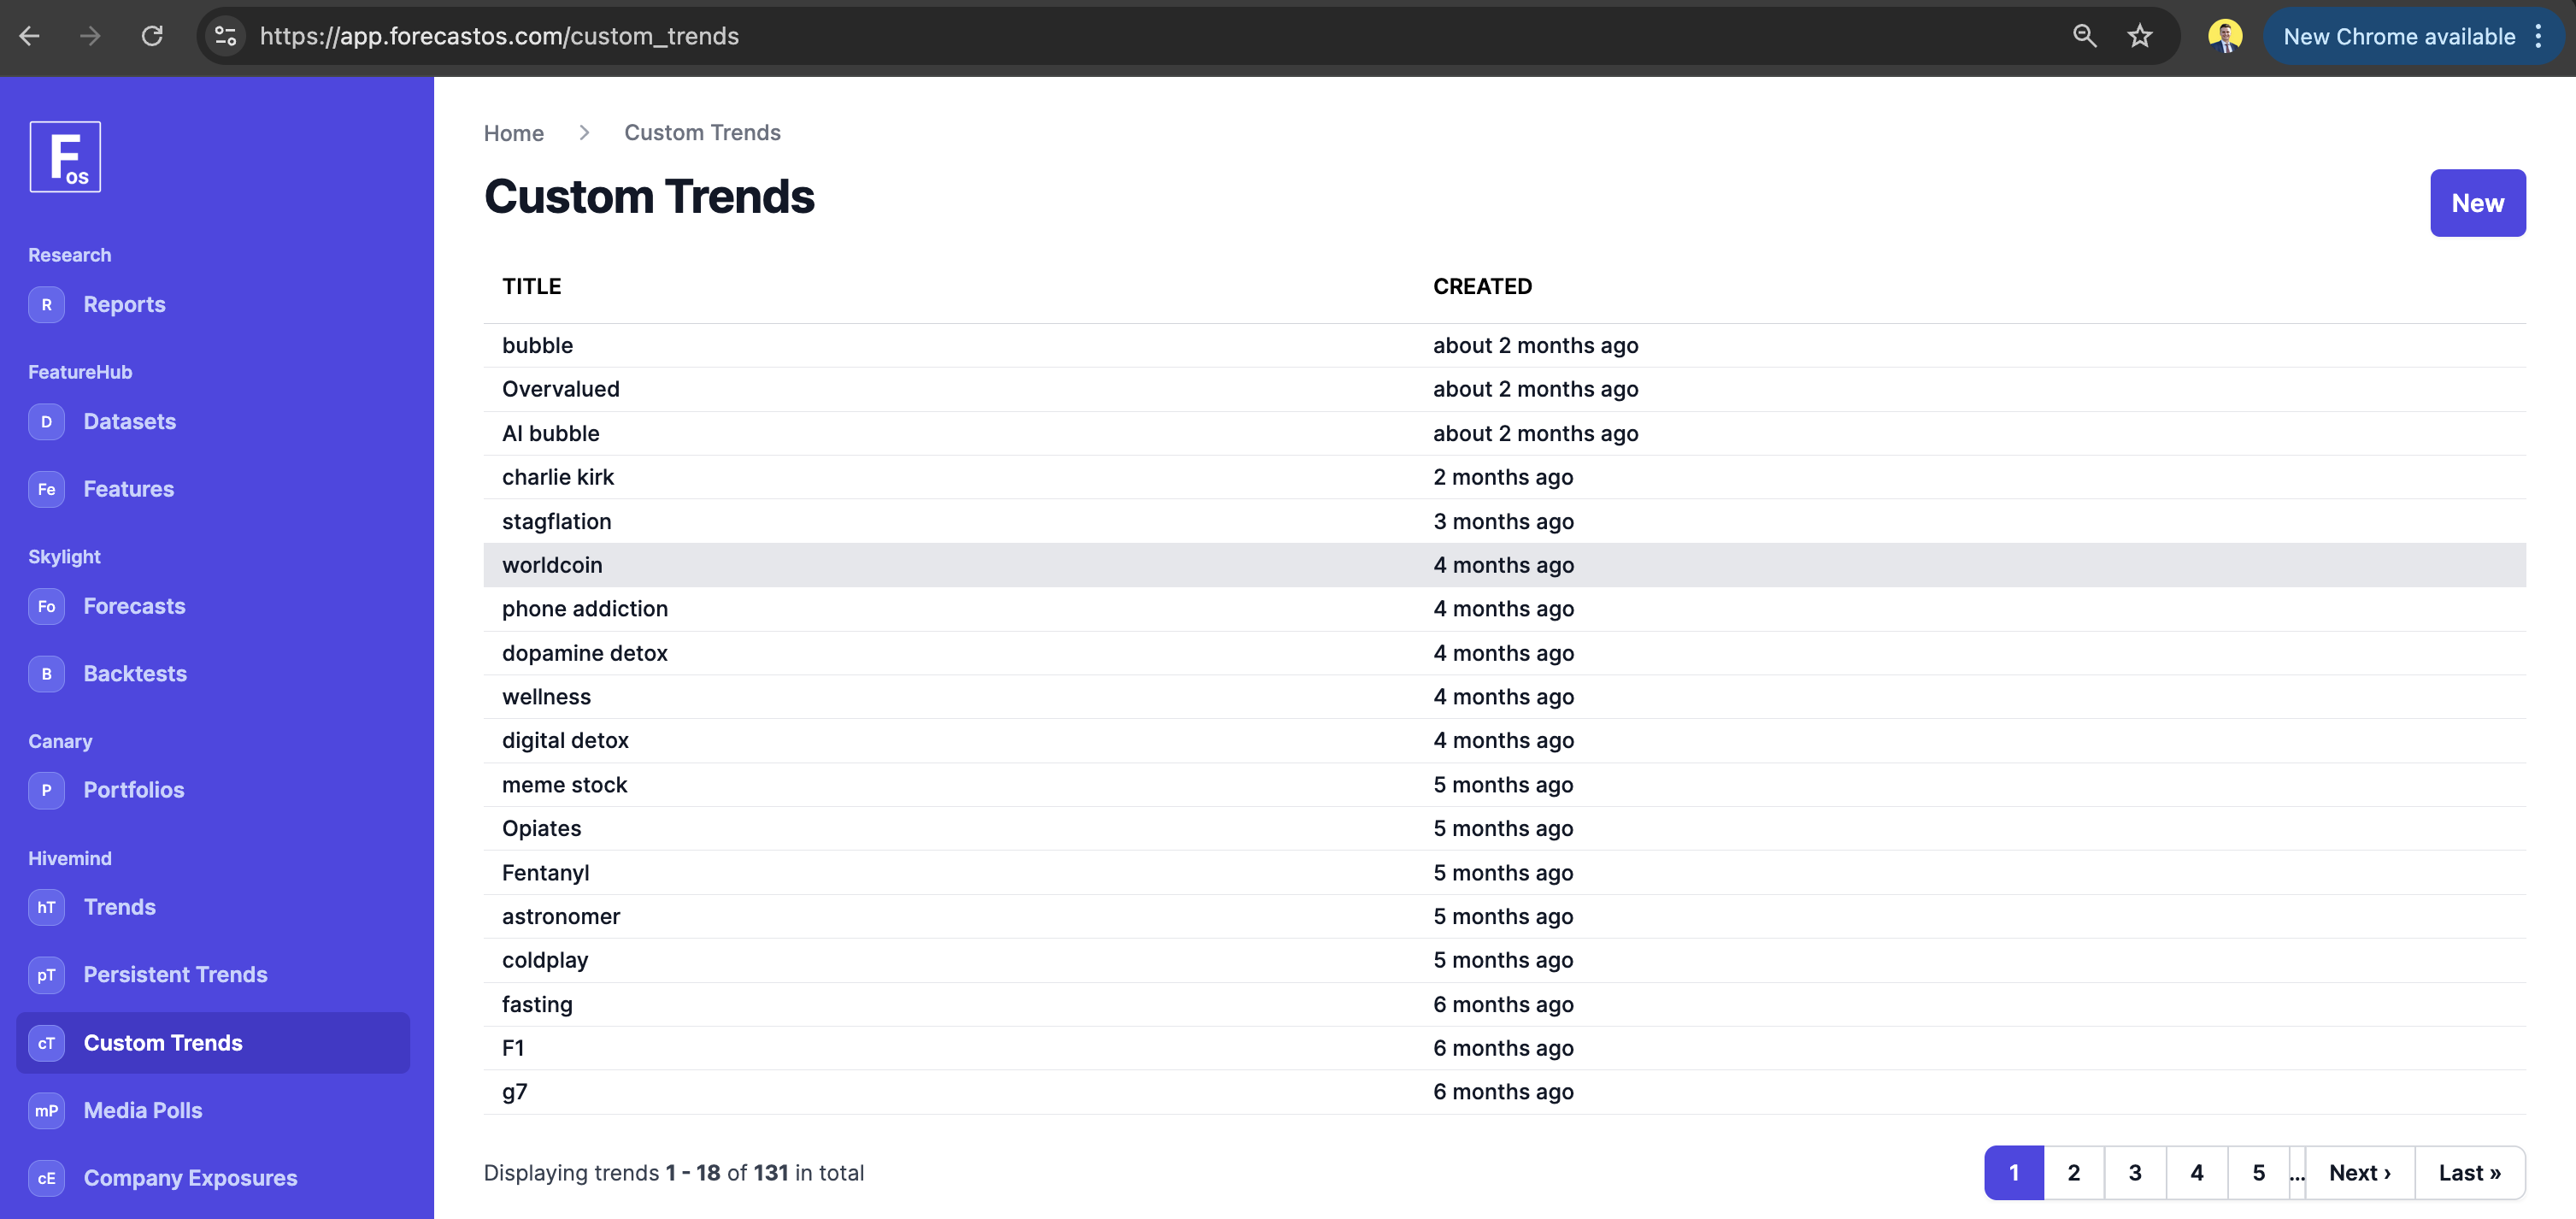Open the Home breadcrumb link
2576x1219 pixels.
(513, 132)
